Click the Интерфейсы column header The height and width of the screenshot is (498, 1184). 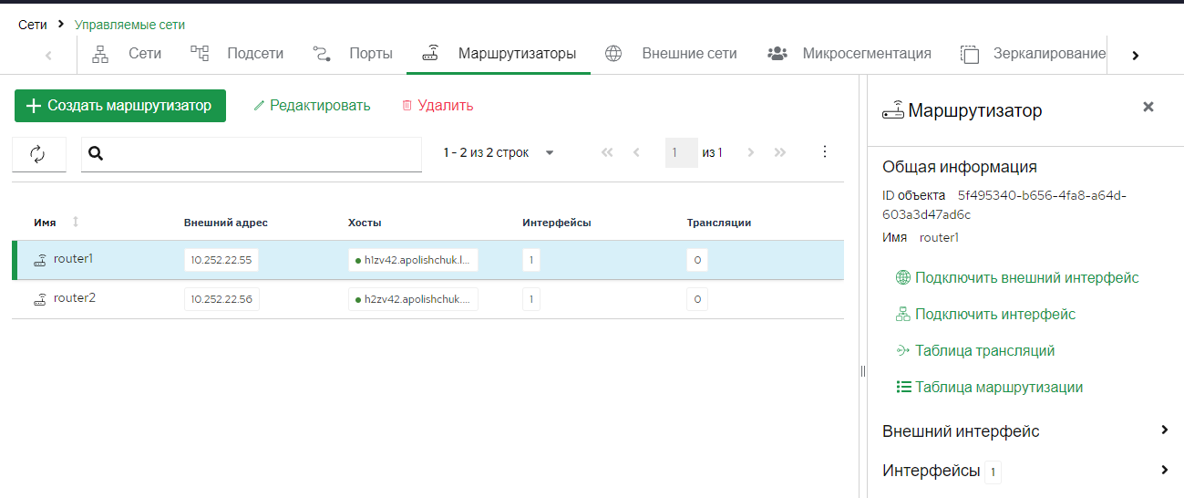click(557, 223)
